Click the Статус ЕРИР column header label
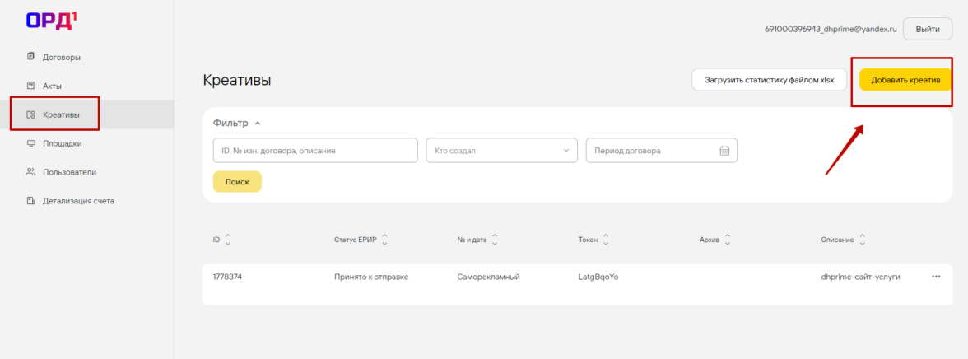 [x=355, y=240]
